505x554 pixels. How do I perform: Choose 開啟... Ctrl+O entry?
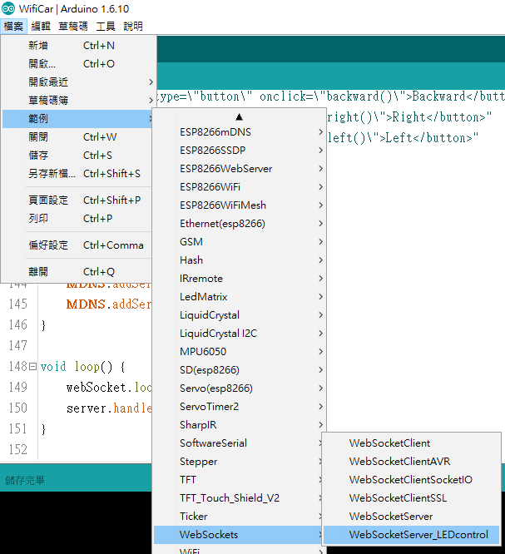(x=79, y=64)
